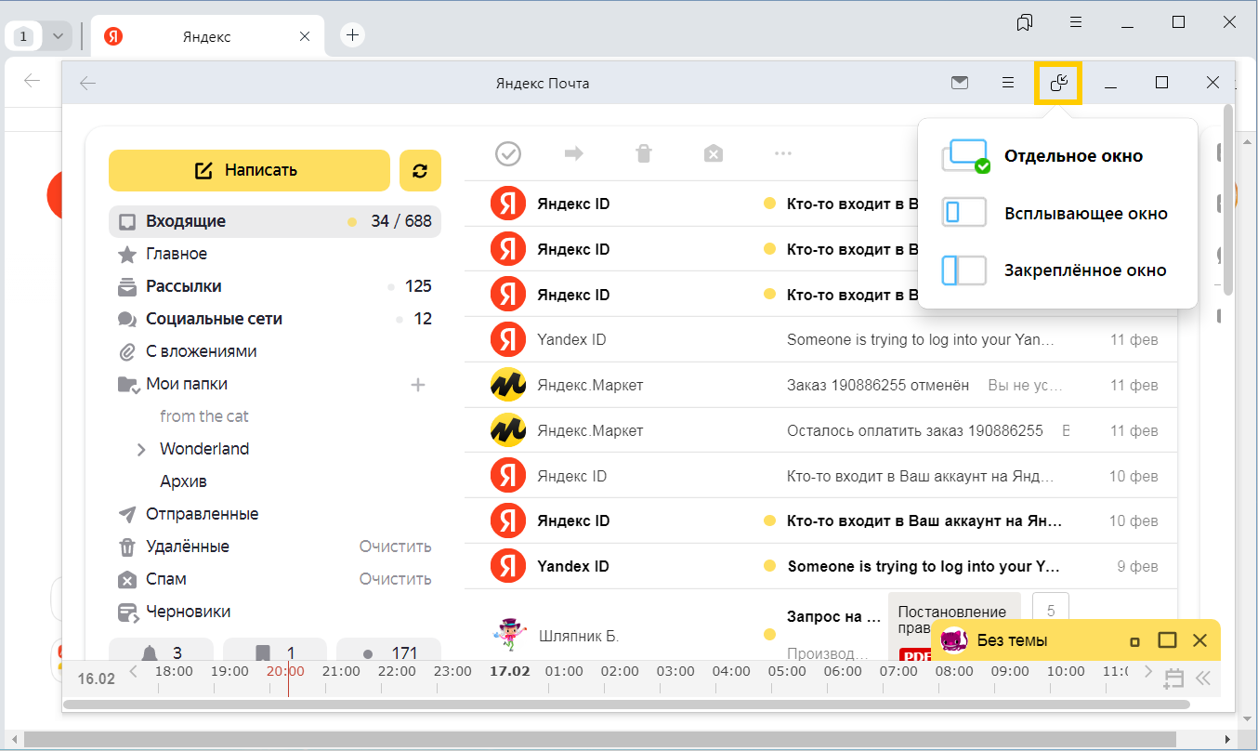
Task: Toggle the select all messages checkmark
Action: [x=508, y=153]
